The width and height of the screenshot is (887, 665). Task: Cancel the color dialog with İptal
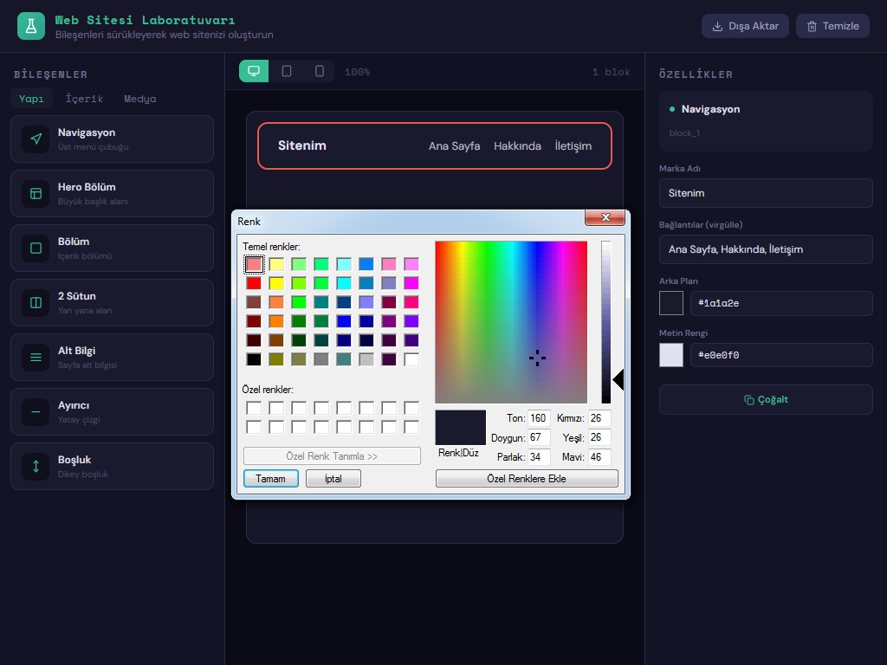[x=333, y=479]
